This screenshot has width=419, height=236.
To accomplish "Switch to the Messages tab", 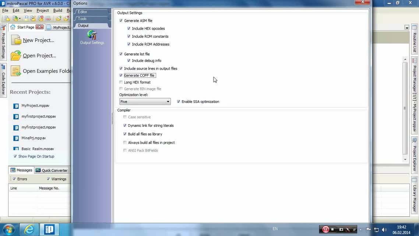I will [x=21, y=170].
